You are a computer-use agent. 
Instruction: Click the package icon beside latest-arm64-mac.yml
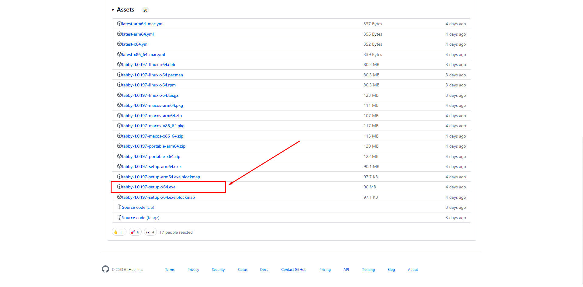(x=119, y=23)
